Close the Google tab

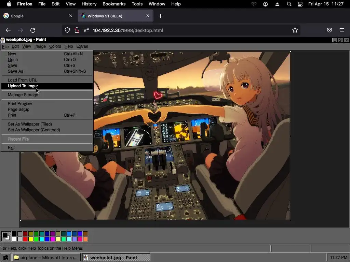coord(70,16)
